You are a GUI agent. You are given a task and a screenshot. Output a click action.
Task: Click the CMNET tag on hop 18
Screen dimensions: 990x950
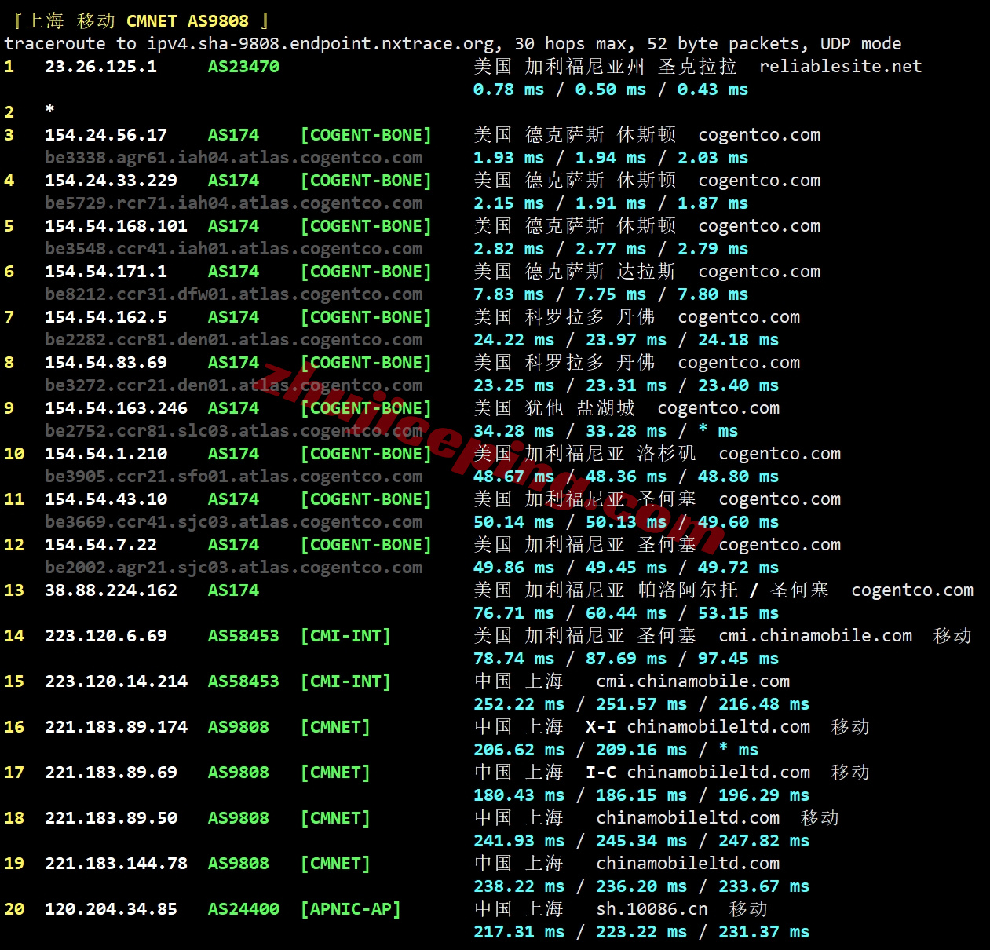tap(335, 818)
